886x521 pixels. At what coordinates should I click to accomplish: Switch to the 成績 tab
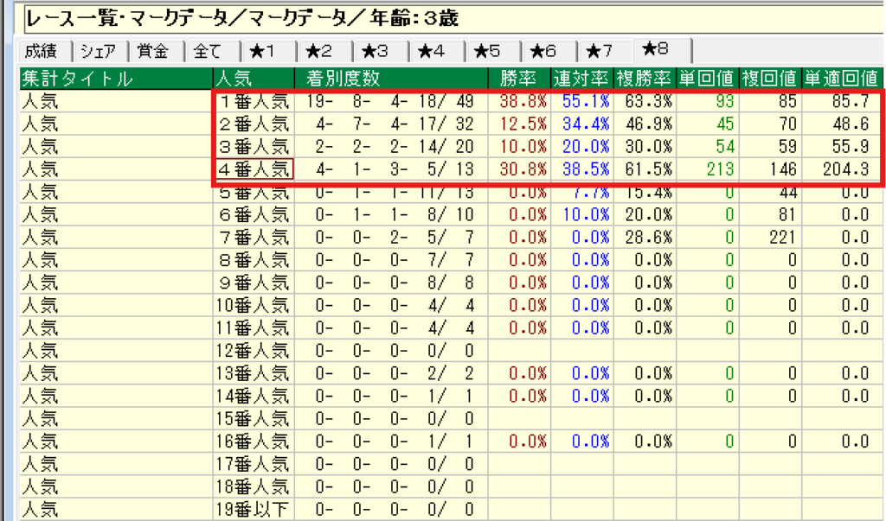42,52
